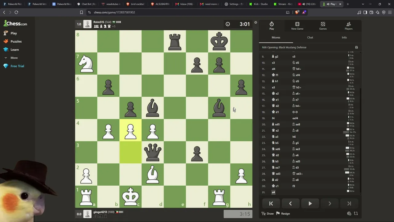Select move 18 O-O in move list

click(x=295, y=112)
